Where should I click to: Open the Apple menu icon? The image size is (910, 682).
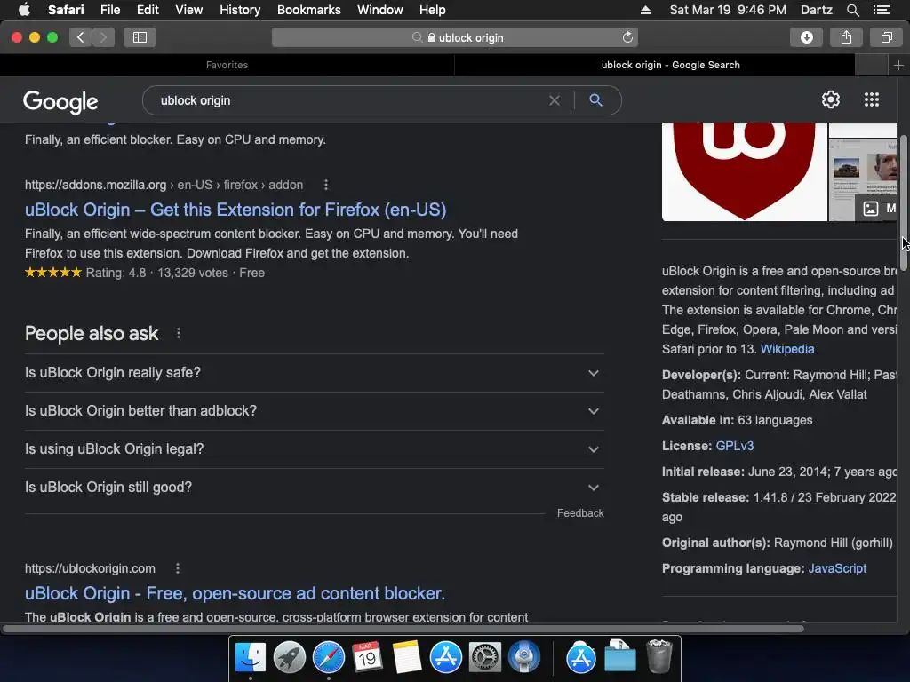tap(24, 10)
